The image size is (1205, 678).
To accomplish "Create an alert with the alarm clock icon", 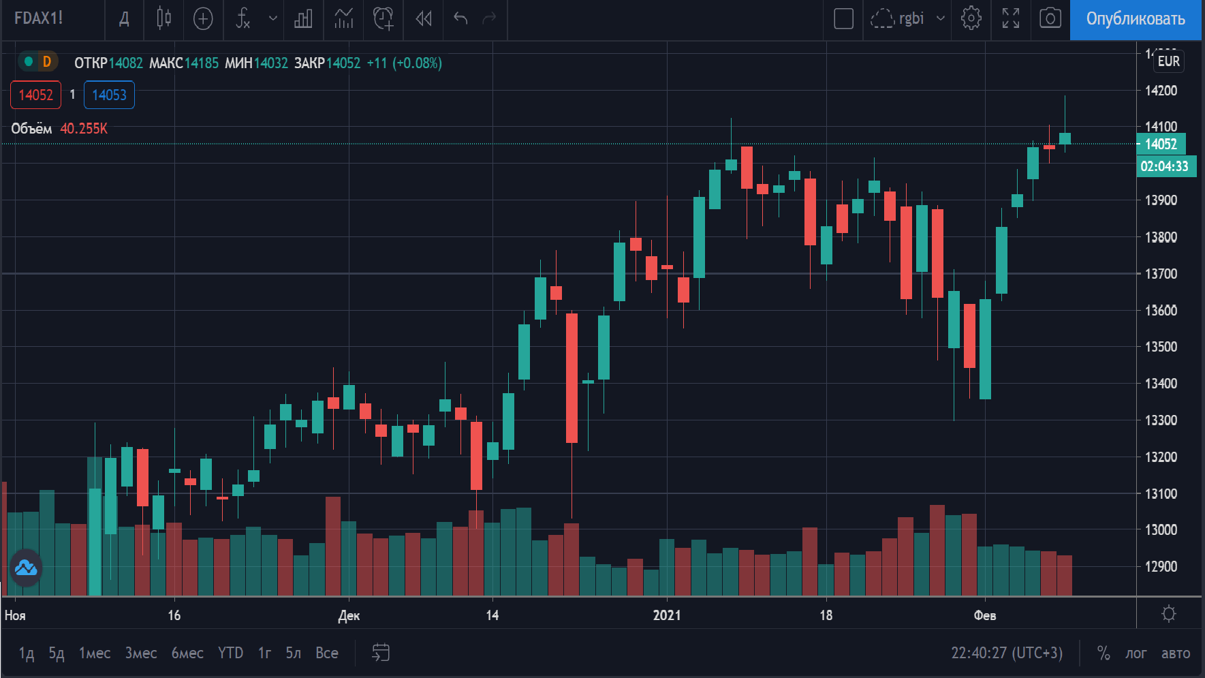I will point(384,18).
